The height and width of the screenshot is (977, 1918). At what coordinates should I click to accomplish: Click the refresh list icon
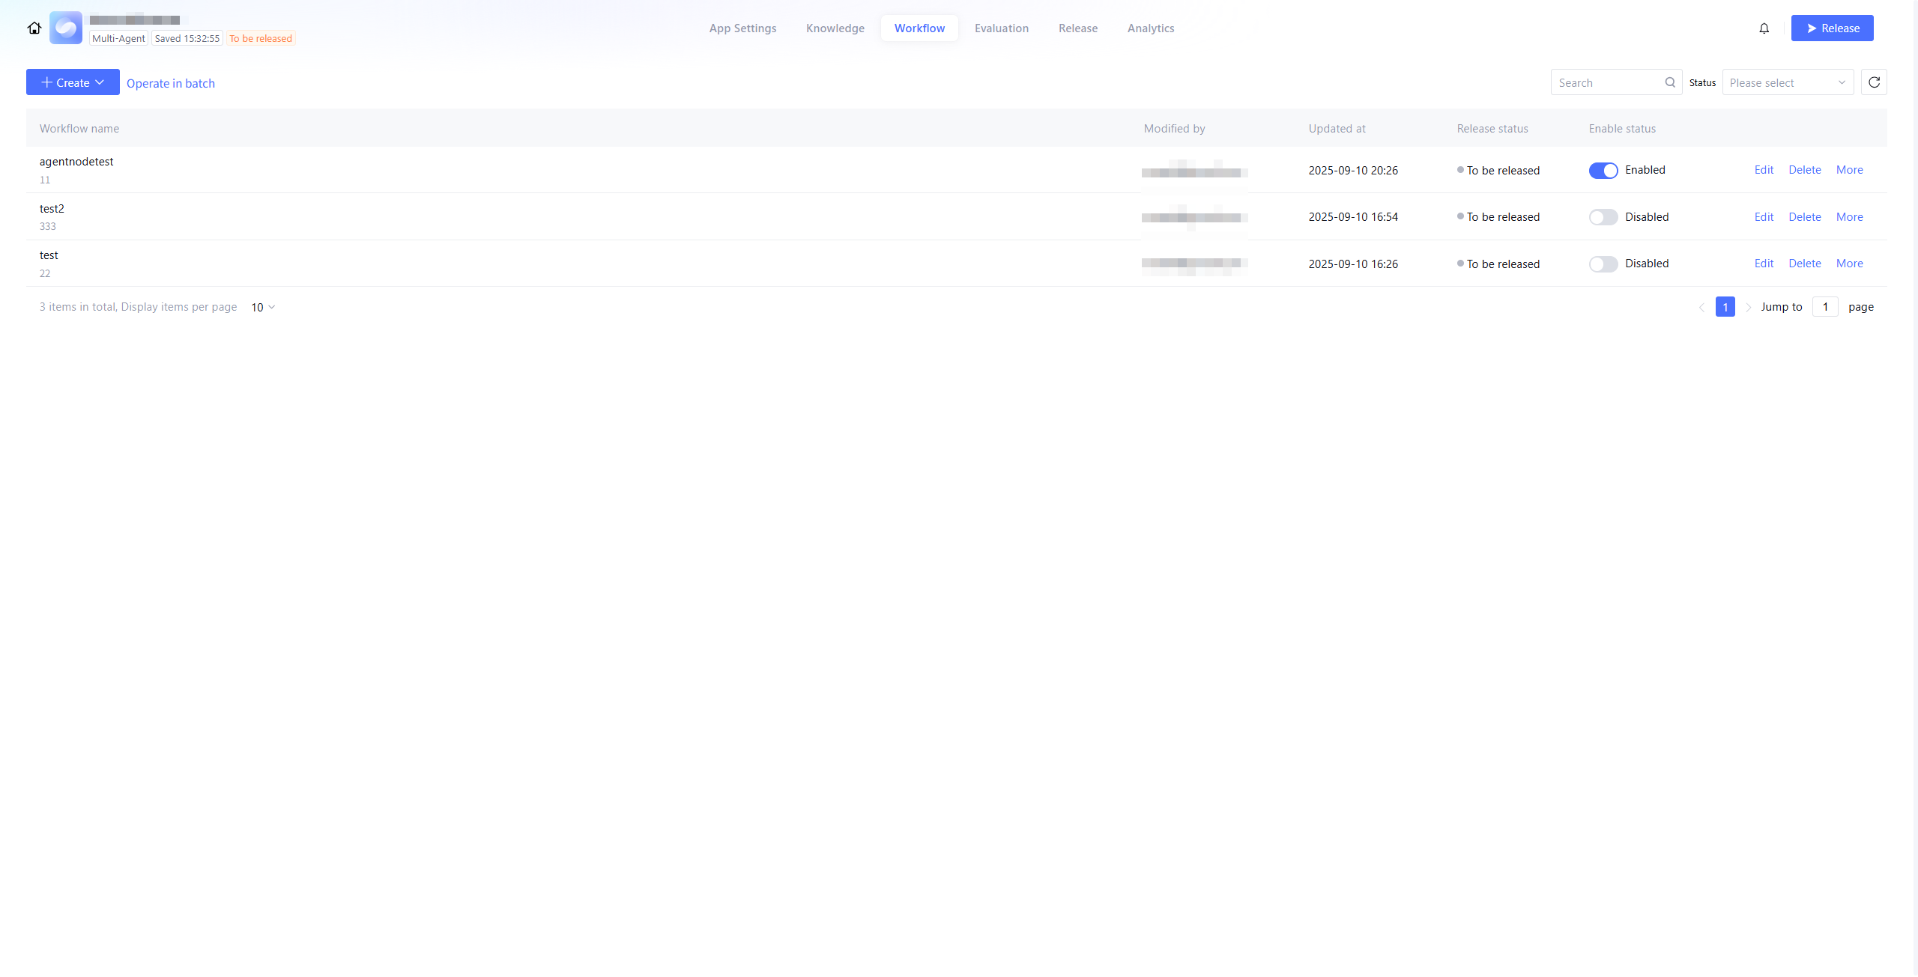[x=1873, y=82]
